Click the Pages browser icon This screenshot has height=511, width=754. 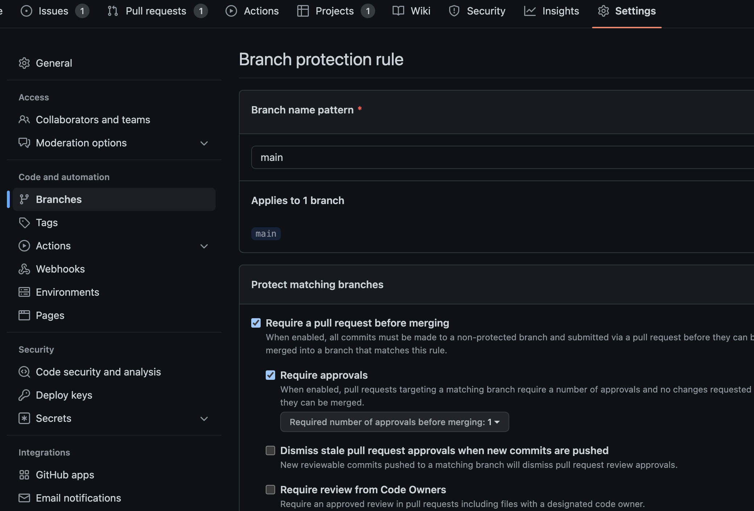tap(24, 315)
